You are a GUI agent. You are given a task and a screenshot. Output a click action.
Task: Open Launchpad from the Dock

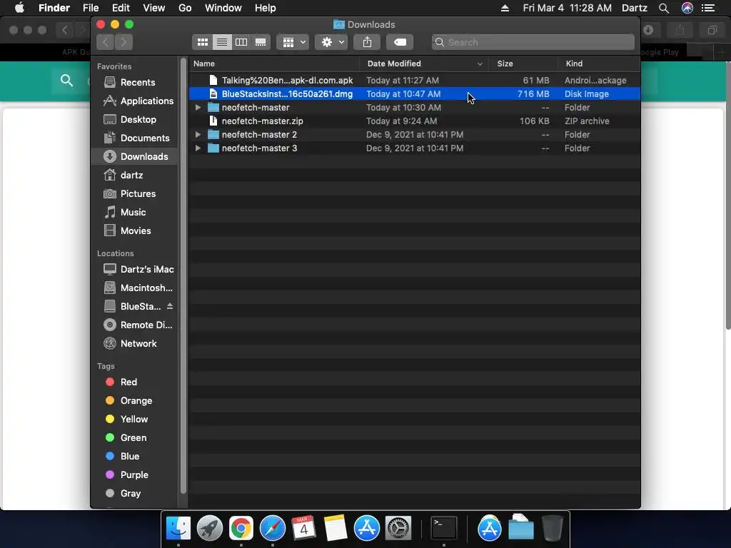point(210,529)
